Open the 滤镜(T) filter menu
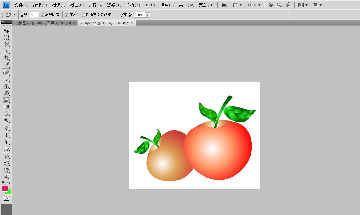The width and height of the screenshot is (360, 215). 114,5
